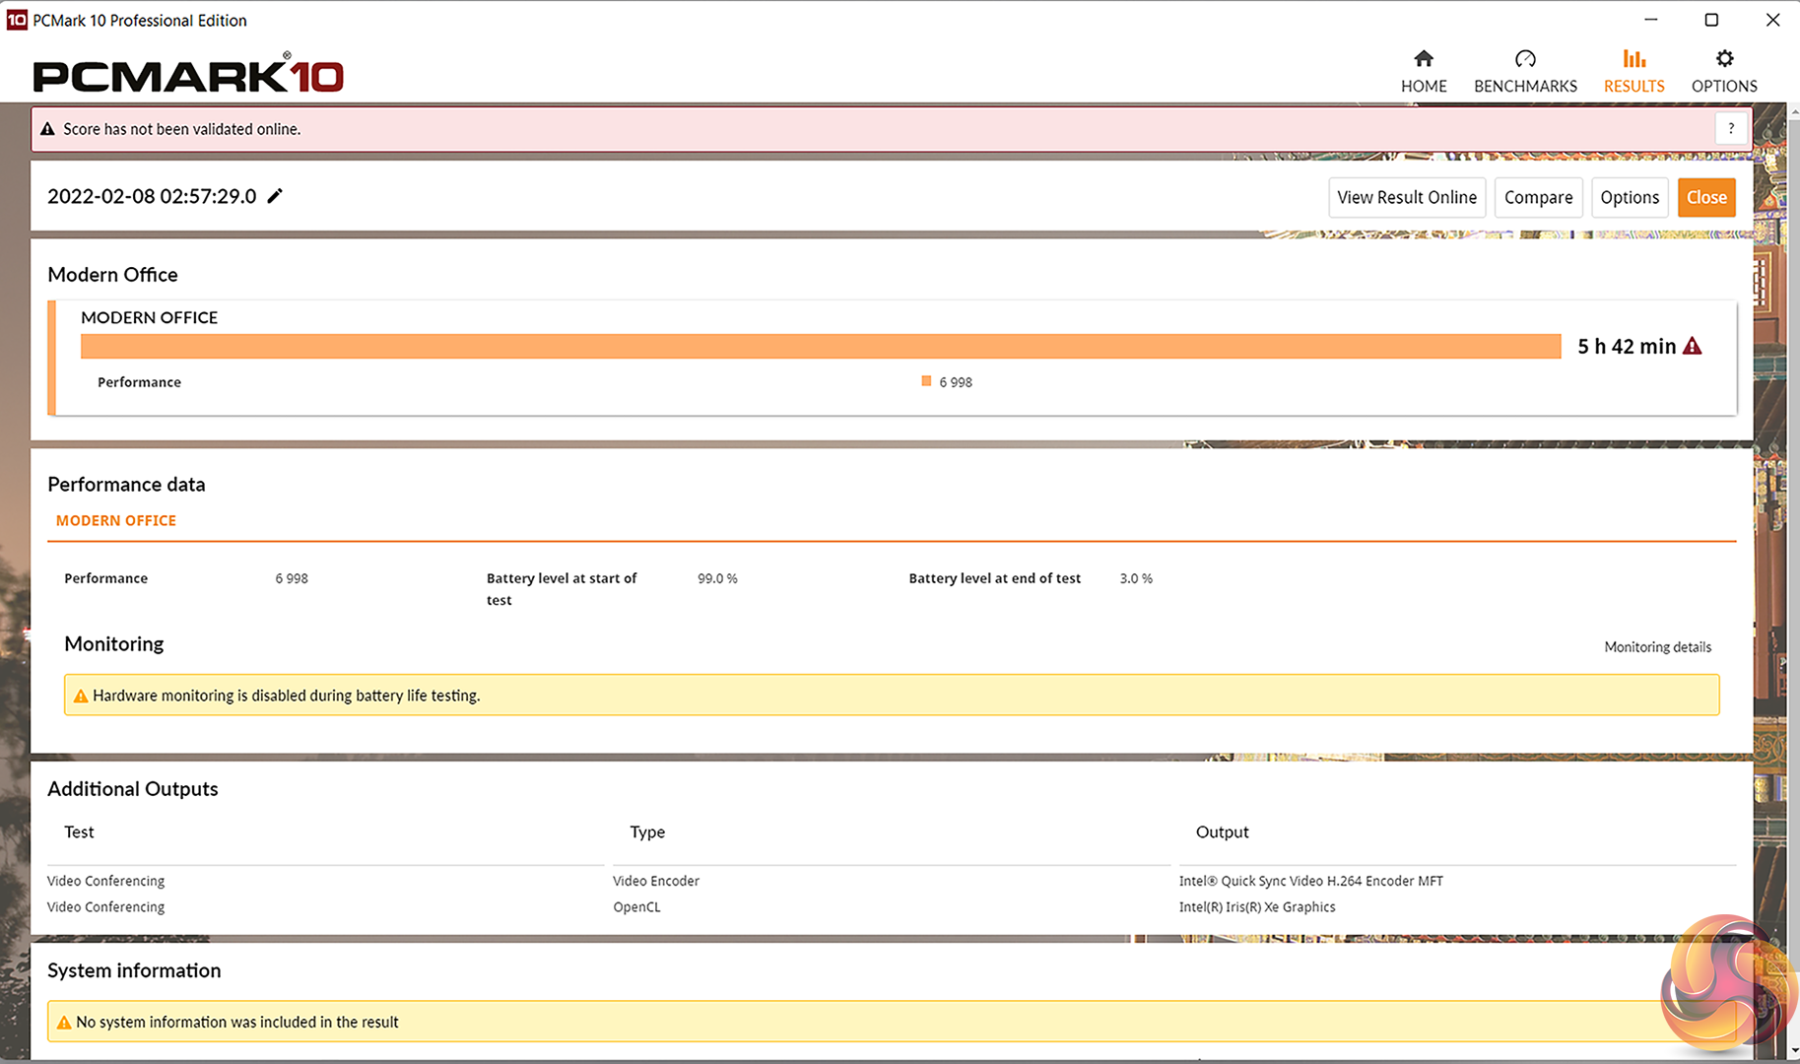Click the Test column header
Viewport: 1800px width, 1064px height.
[x=79, y=832]
